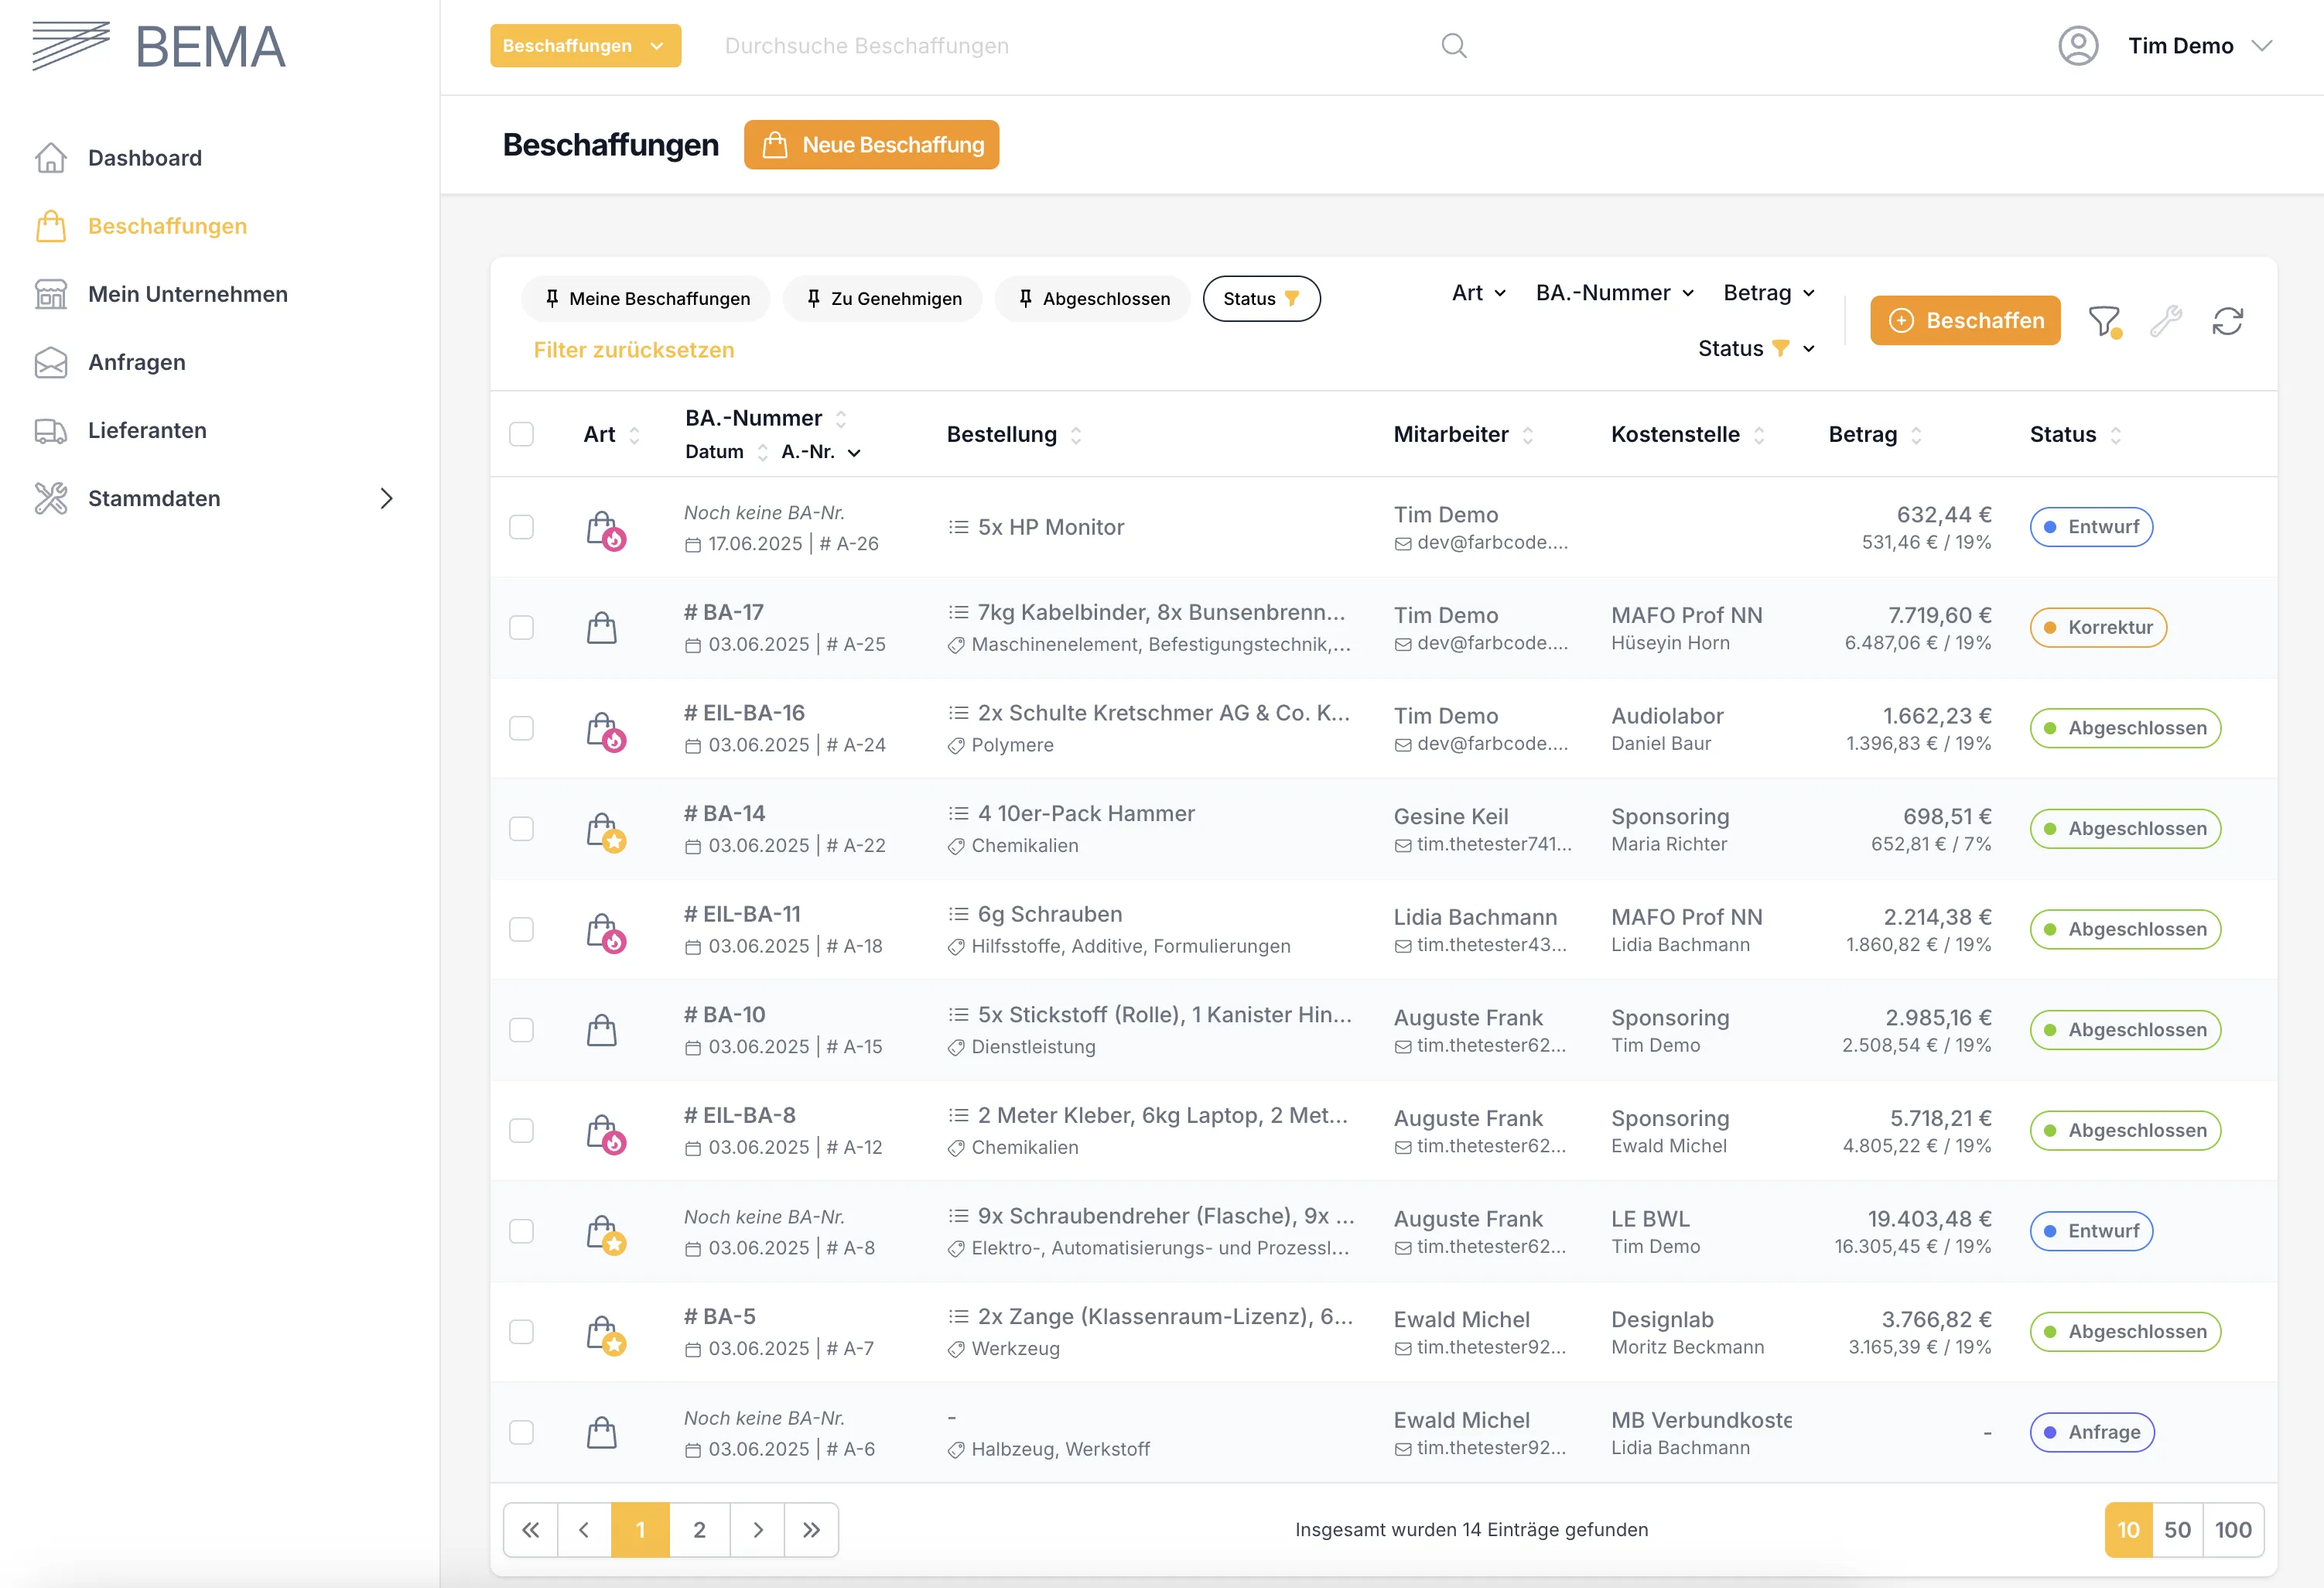Go to the next page arrow

coord(757,1530)
